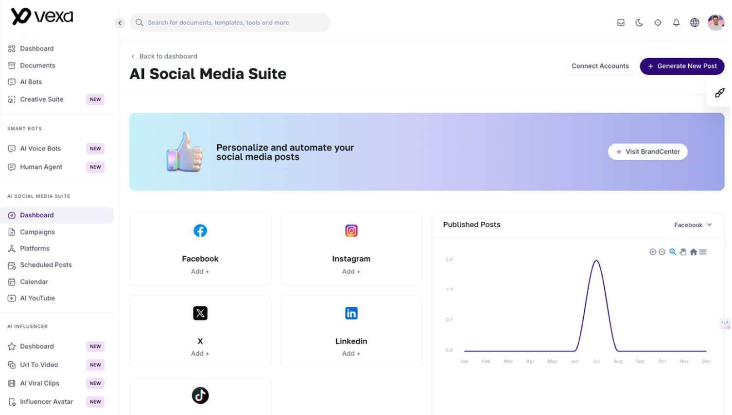This screenshot has height=415, width=732.
Task: Go to Scheduled Posts page
Action: pyautogui.click(x=46, y=265)
